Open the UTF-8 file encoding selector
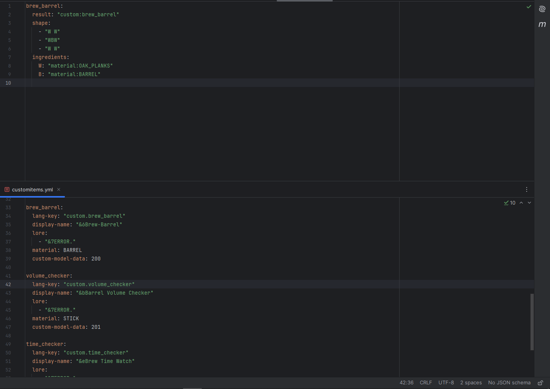The image size is (550, 389). tap(446, 382)
